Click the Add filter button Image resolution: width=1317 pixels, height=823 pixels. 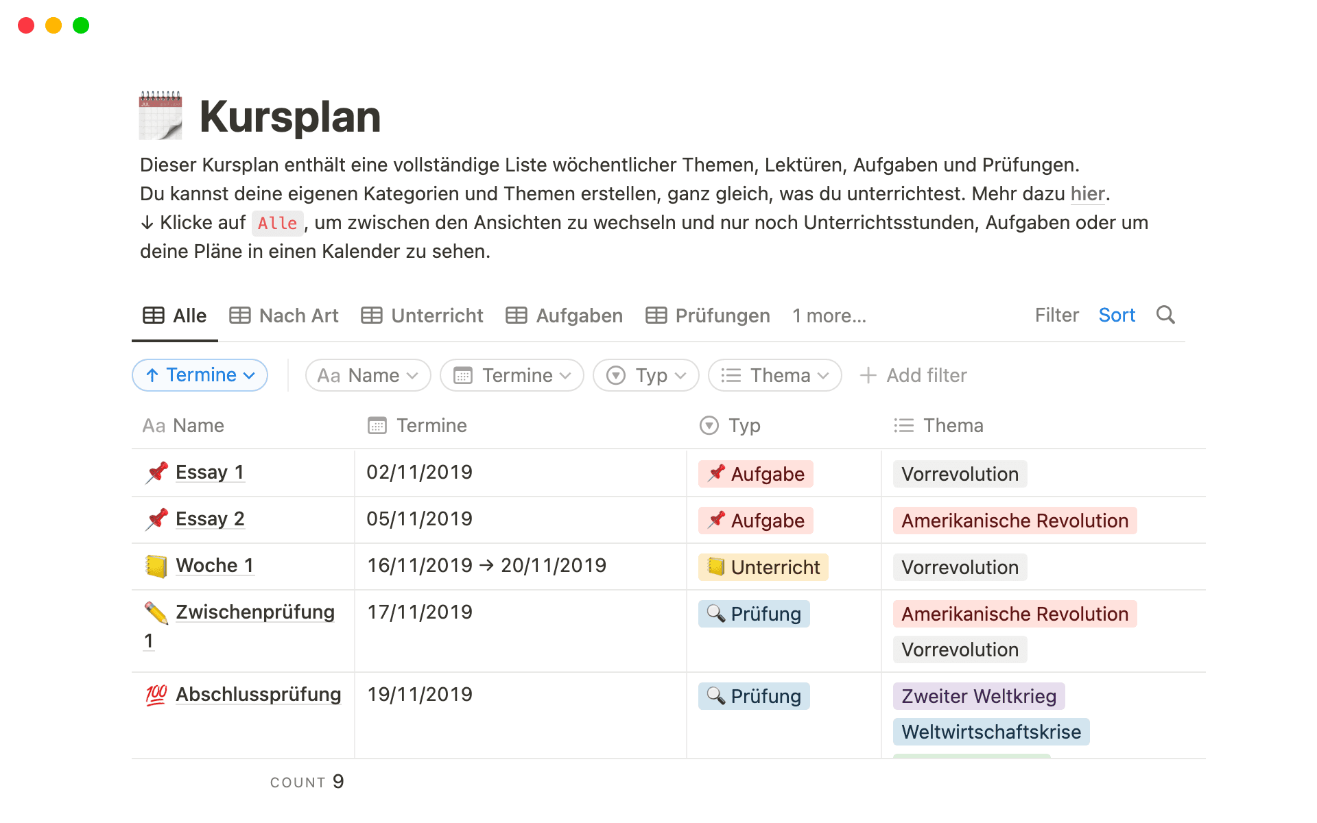[x=913, y=375]
